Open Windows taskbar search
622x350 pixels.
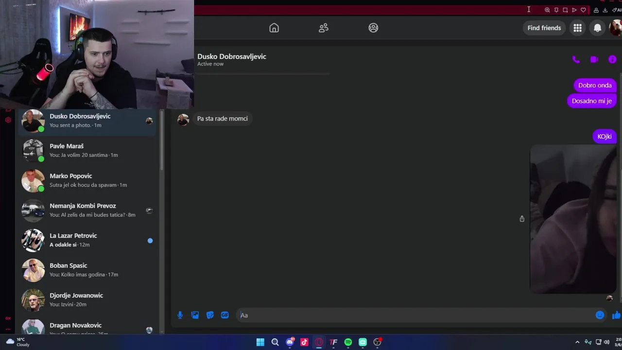click(275, 342)
